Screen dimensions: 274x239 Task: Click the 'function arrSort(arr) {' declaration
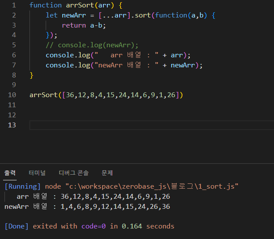76,5
